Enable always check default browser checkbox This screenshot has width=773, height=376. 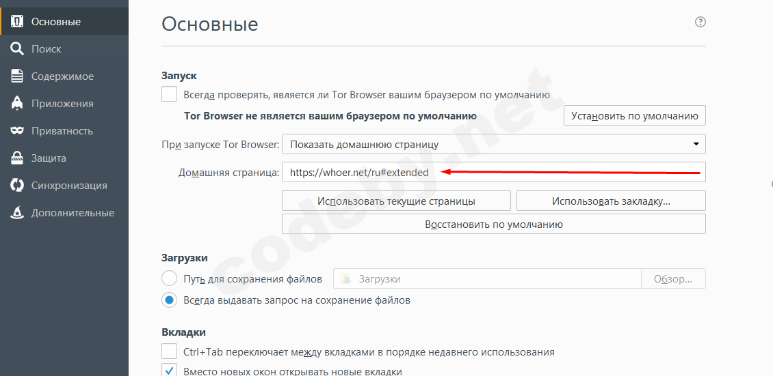[169, 94]
